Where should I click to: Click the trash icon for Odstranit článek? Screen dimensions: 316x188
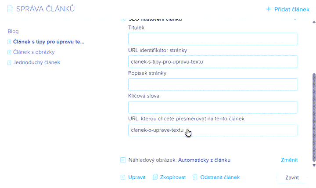click(x=195, y=177)
